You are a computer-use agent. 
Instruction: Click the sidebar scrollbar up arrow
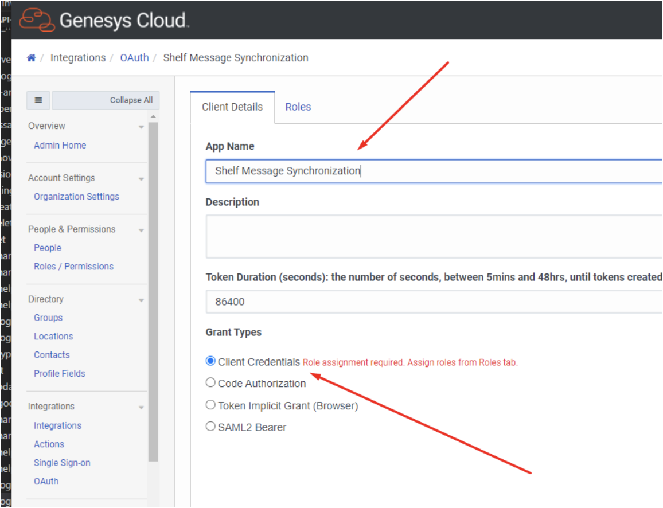tap(153, 116)
